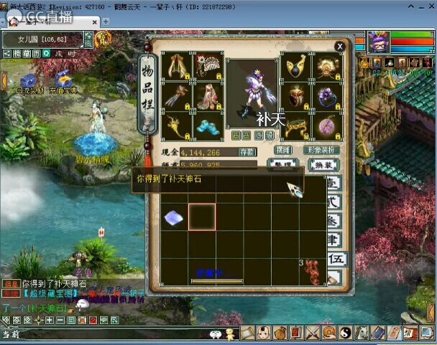Click the 摆摊 stall button
The image size is (437, 345).
(283, 151)
